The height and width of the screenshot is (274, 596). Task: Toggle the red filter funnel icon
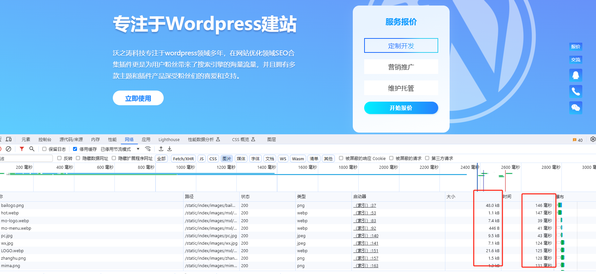pos(22,149)
